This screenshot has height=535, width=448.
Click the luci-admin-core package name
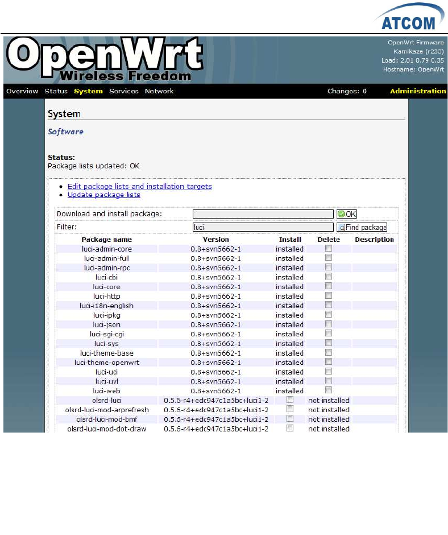click(x=107, y=249)
